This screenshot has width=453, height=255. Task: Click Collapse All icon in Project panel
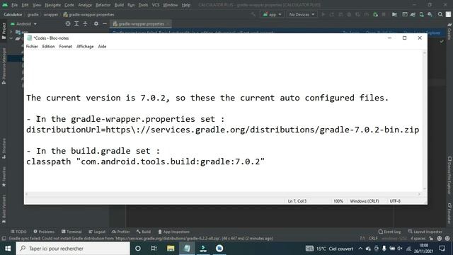(x=85, y=24)
